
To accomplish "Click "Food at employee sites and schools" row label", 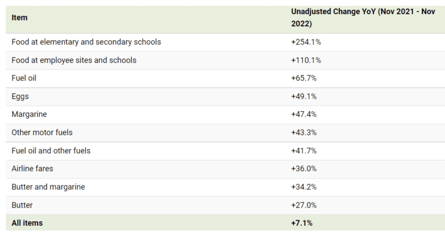I will (x=74, y=60).
